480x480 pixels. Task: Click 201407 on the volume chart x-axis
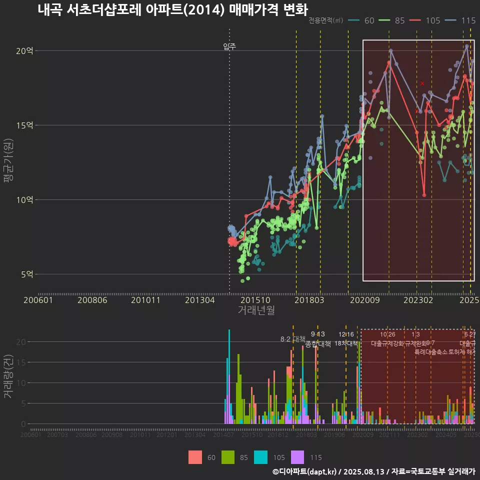[x=223, y=434]
